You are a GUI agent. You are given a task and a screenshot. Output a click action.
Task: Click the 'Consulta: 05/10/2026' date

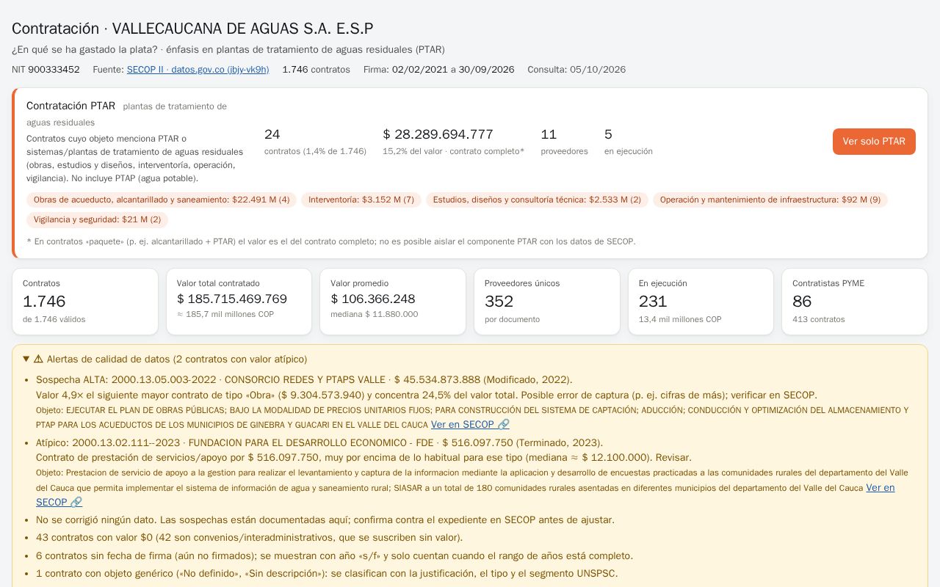(x=576, y=70)
